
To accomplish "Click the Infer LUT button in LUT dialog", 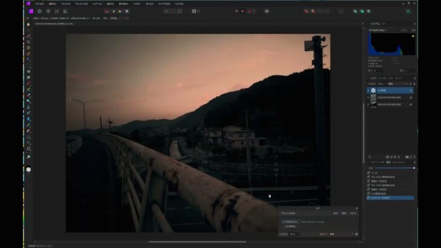I will coord(290,226).
